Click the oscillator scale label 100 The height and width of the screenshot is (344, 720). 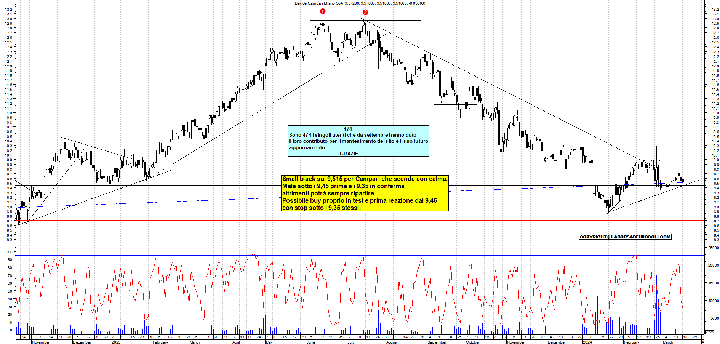8,252
